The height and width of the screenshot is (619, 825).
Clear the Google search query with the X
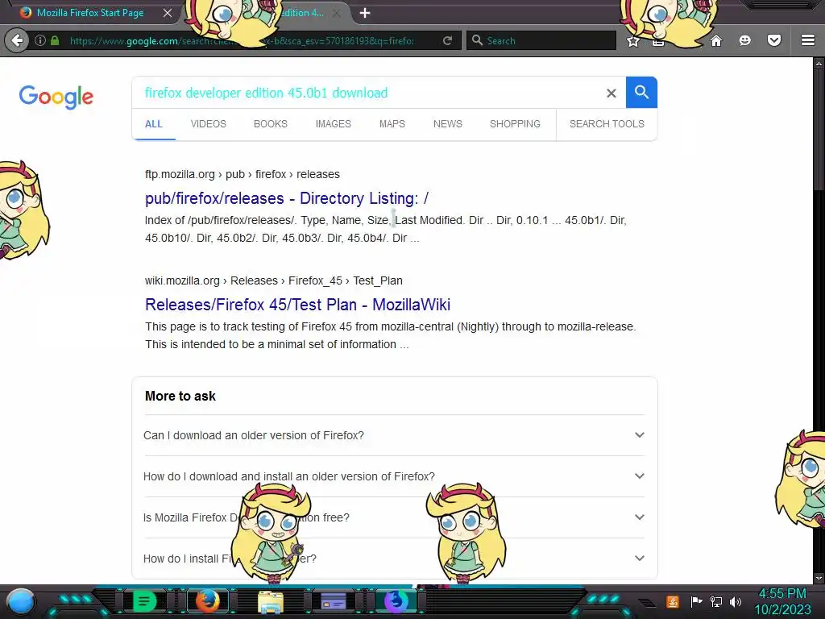click(611, 93)
